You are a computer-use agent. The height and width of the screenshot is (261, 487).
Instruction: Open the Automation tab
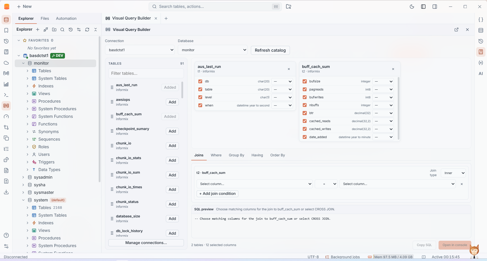point(66,18)
